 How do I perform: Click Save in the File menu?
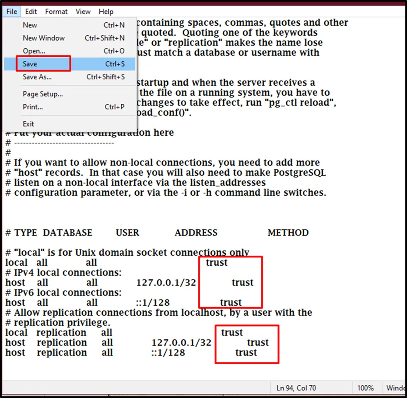coord(30,64)
